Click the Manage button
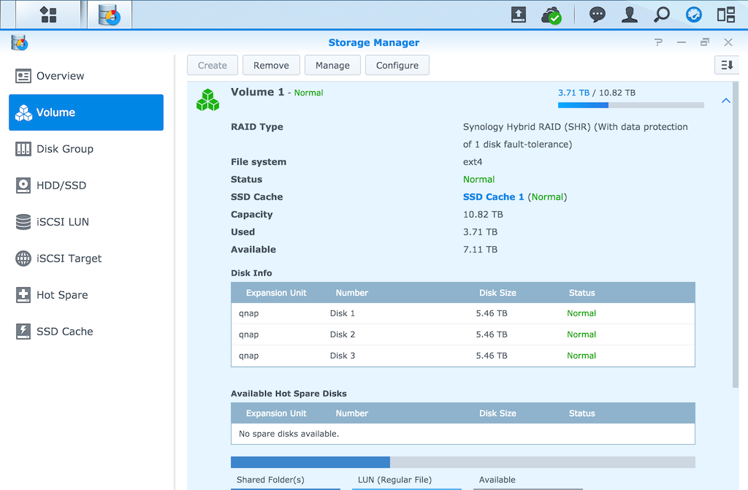Screen dimensions: 748x490 [x=332, y=66]
